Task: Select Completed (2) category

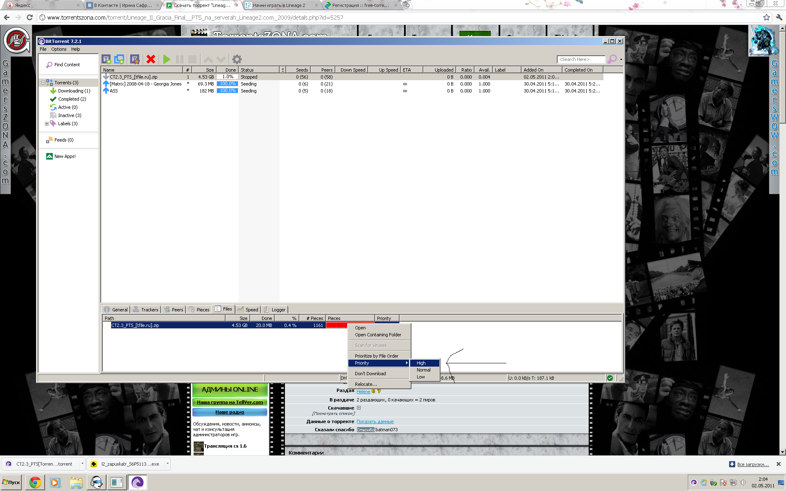Action: pos(72,99)
